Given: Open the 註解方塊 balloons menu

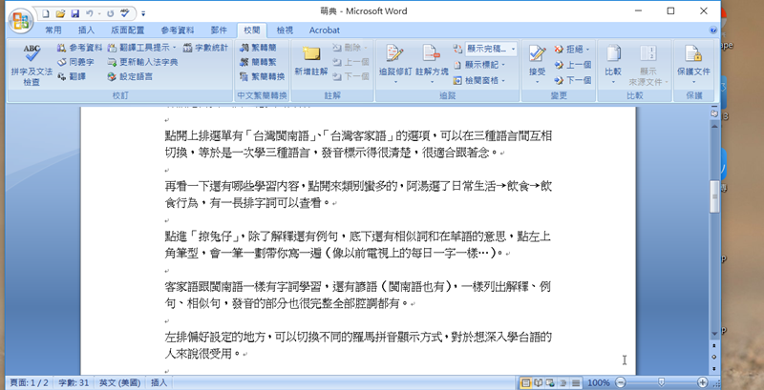Looking at the screenshot, I should (432, 65).
